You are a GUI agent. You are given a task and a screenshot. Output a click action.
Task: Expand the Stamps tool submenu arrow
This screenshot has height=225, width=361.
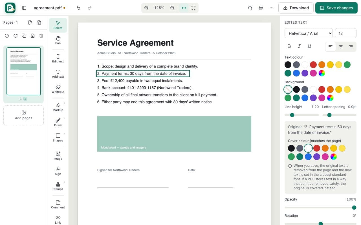point(65,182)
